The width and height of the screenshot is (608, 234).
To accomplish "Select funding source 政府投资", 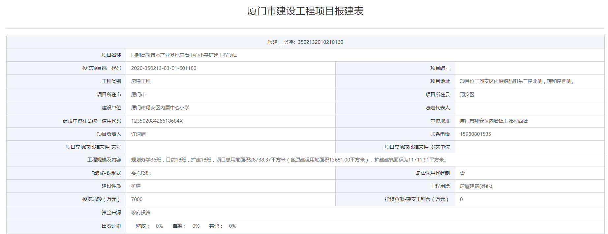I will tap(141, 213).
